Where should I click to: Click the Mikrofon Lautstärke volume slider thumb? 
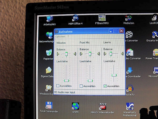point(67,81)
